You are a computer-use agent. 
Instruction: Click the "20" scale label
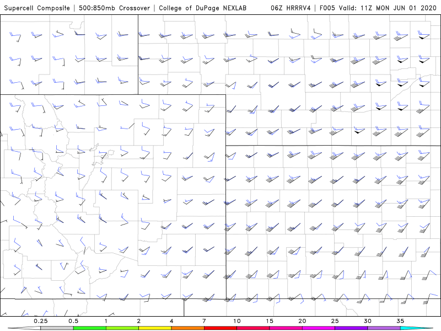[x=302, y=321]
